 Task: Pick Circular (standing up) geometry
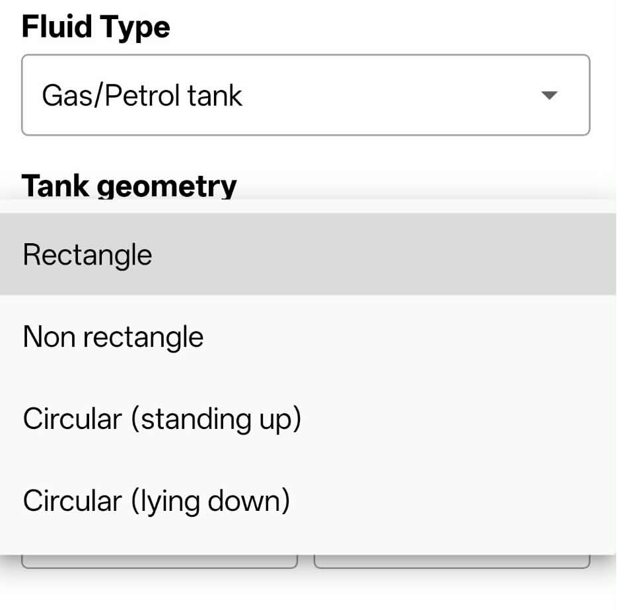pos(307,419)
